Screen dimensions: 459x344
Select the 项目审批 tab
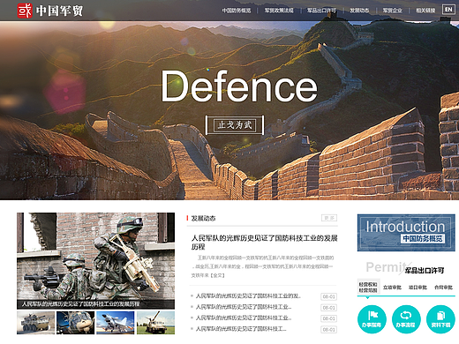(x=418, y=288)
